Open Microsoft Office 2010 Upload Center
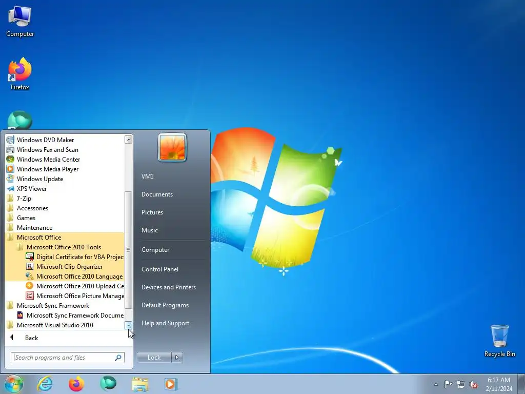Image resolution: width=525 pixels, height=394 pixels. tap(65, 286)
